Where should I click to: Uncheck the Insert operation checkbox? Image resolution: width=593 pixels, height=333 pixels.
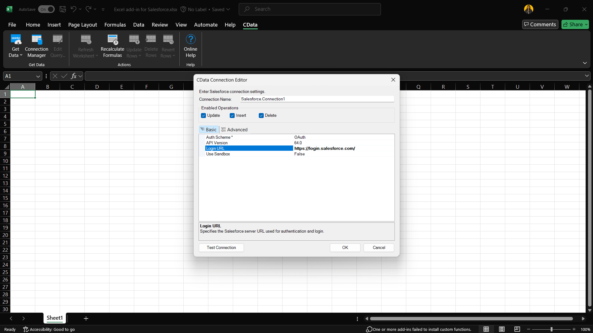(x=232, y=116)
